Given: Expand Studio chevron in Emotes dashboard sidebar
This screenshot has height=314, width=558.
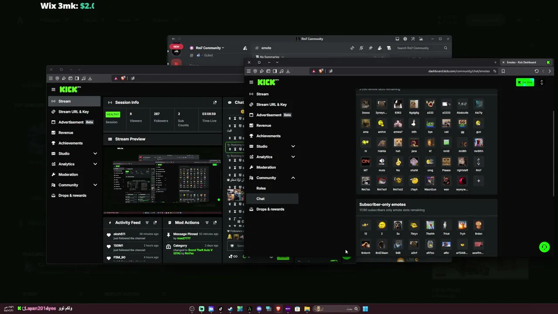Looking at the screenshot, I should pos(293,147).
